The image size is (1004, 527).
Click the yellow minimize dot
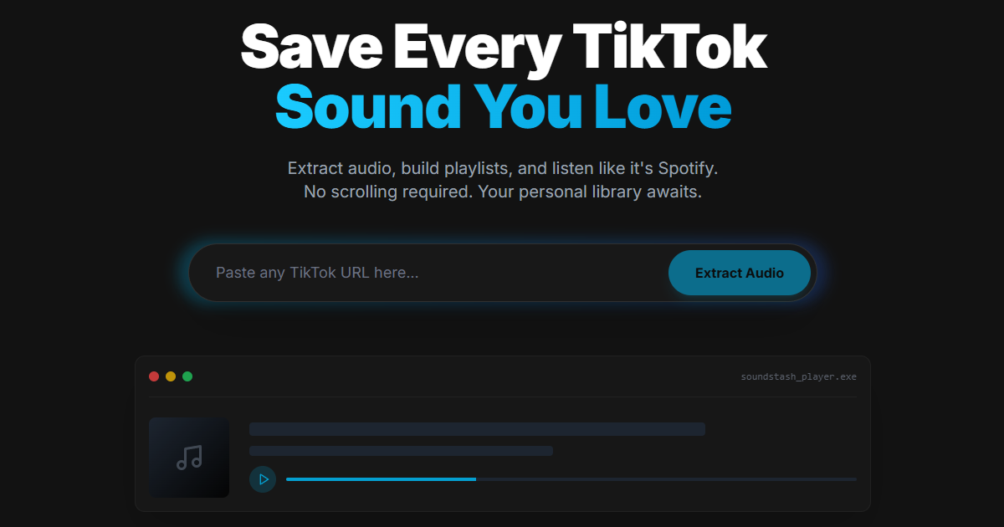[171, 376]
